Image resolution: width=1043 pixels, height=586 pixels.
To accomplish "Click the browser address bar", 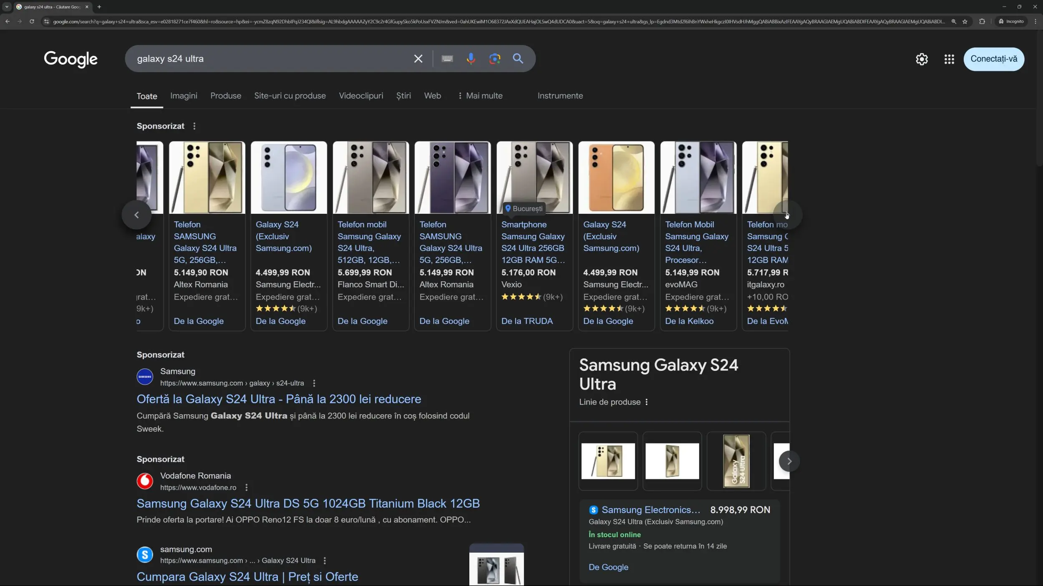I will tap(499, 21).
